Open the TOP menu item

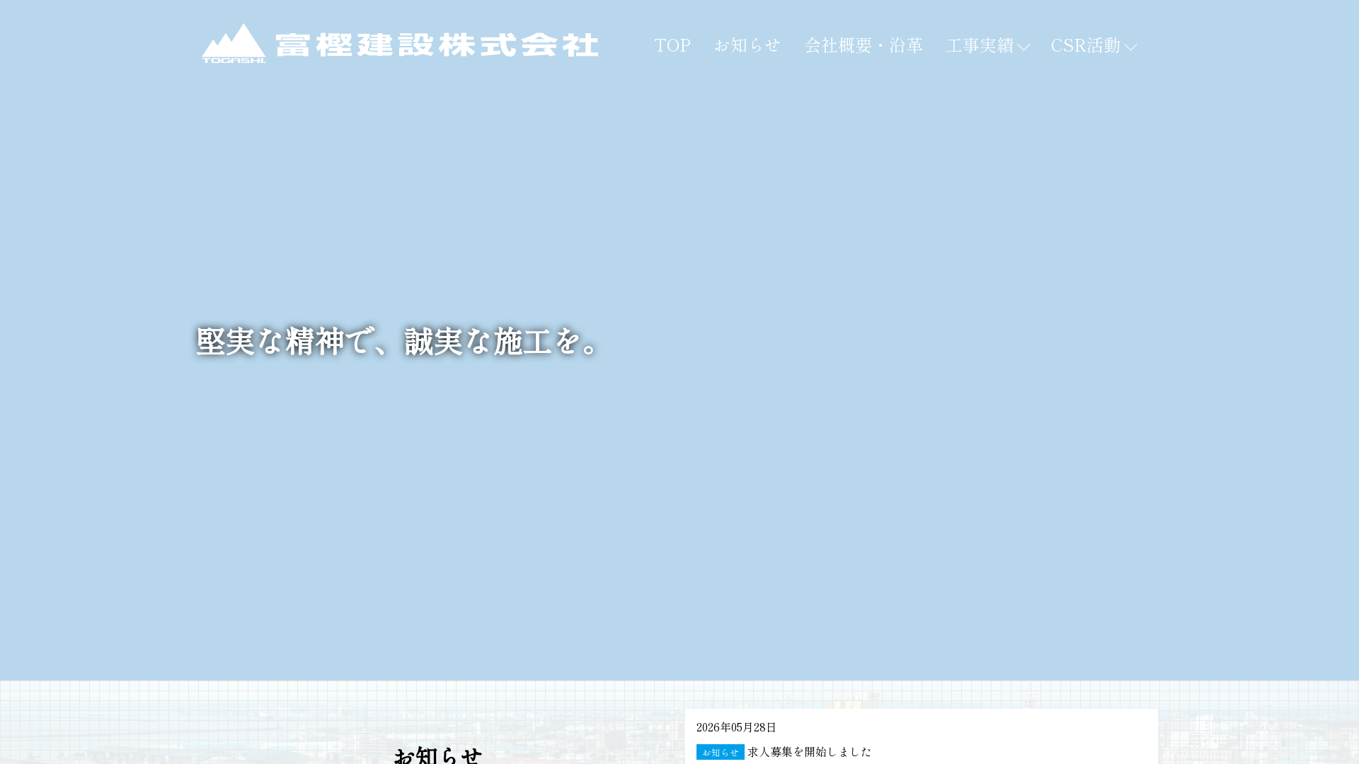672,45
